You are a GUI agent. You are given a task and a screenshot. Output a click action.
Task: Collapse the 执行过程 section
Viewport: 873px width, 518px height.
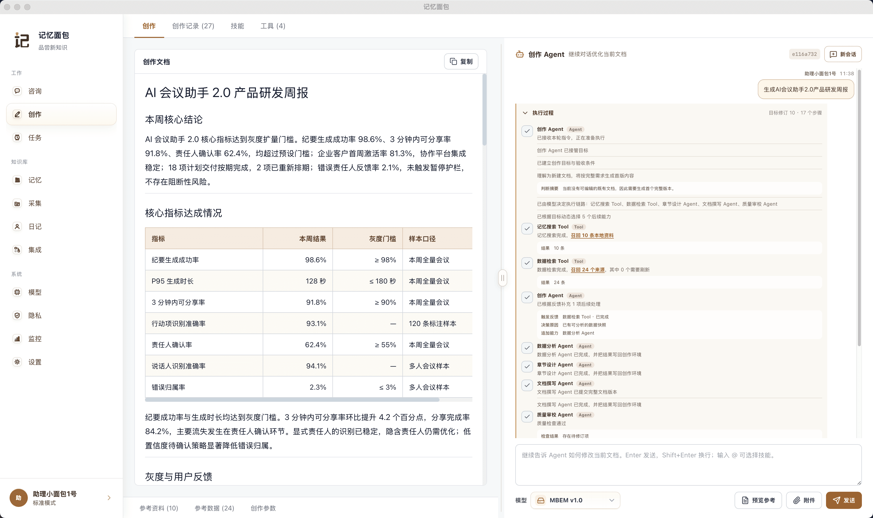pyautogui.click(x=525, y=113)
